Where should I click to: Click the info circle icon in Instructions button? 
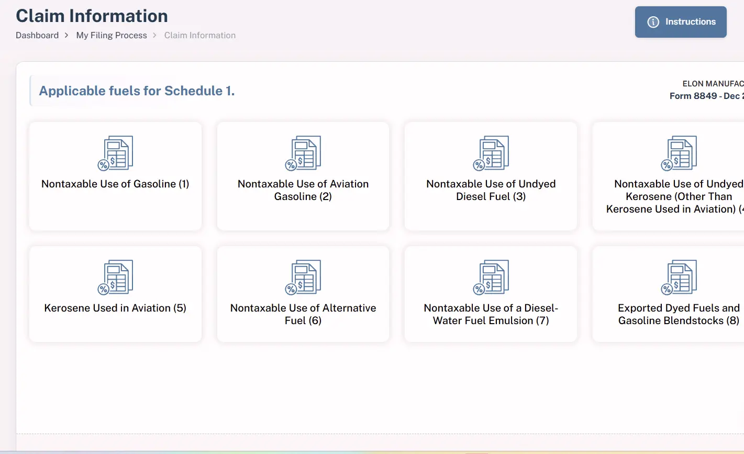[653, 22]
